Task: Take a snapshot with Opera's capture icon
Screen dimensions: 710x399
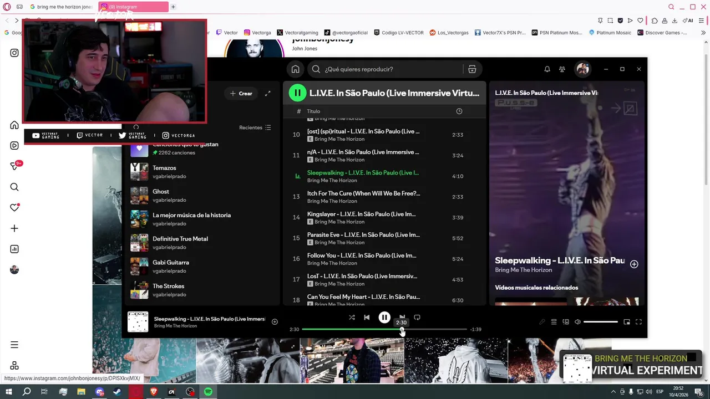Action: (x=610, y=21)
